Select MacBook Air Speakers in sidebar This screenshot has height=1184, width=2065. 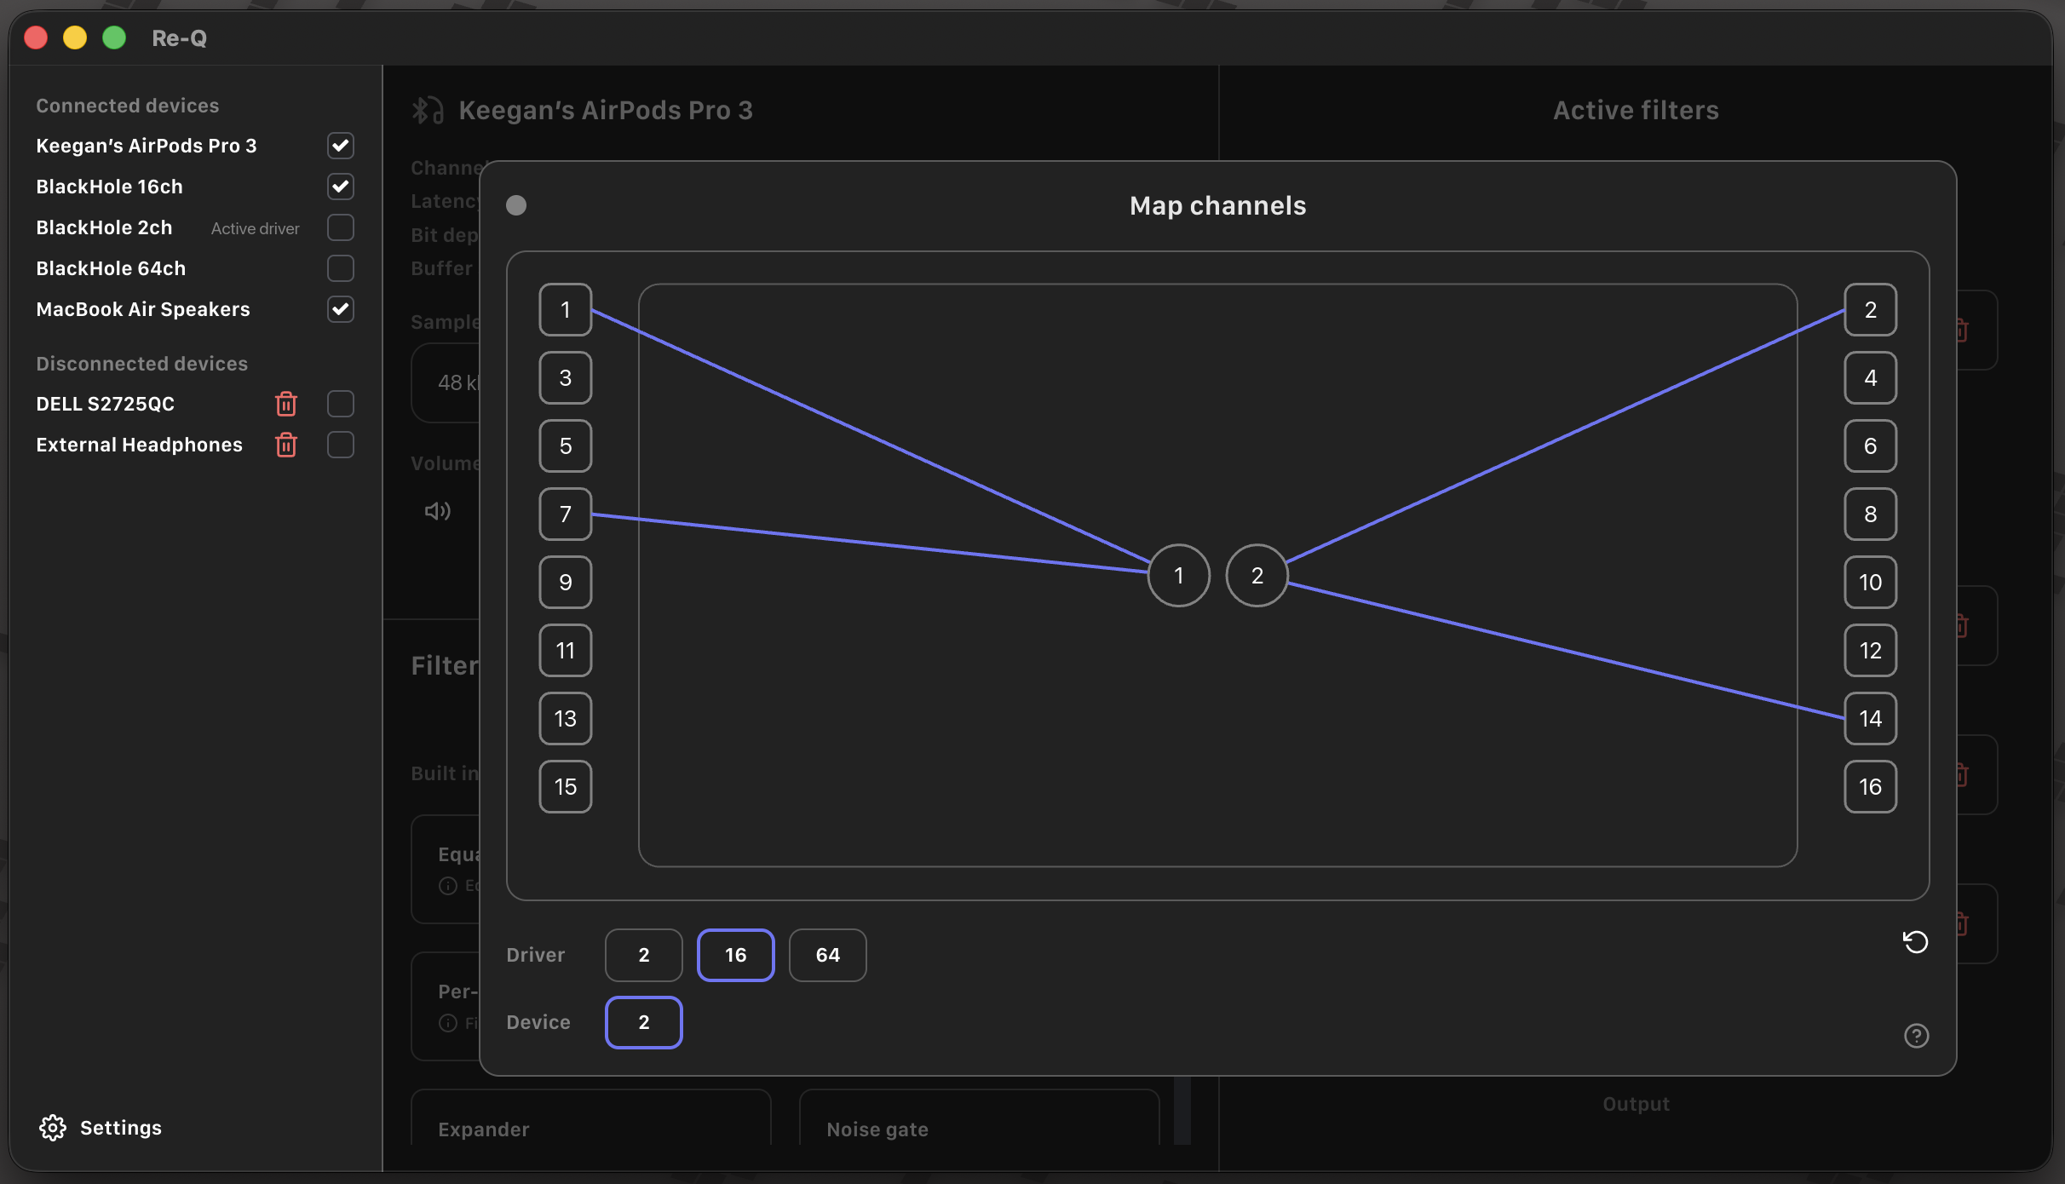[143, 309]
